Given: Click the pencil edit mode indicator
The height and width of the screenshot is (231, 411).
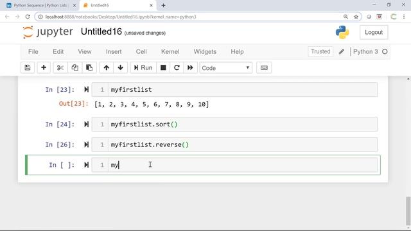Looking at the screenshot, I should [x=341, y=52].
